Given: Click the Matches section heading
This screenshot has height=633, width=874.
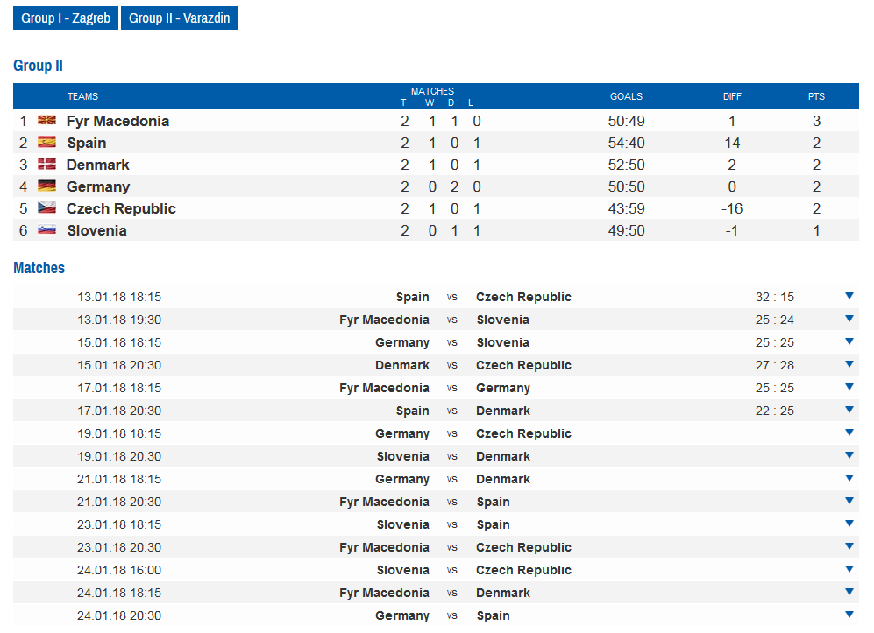Looking at the screenshot, I should 39,268.
